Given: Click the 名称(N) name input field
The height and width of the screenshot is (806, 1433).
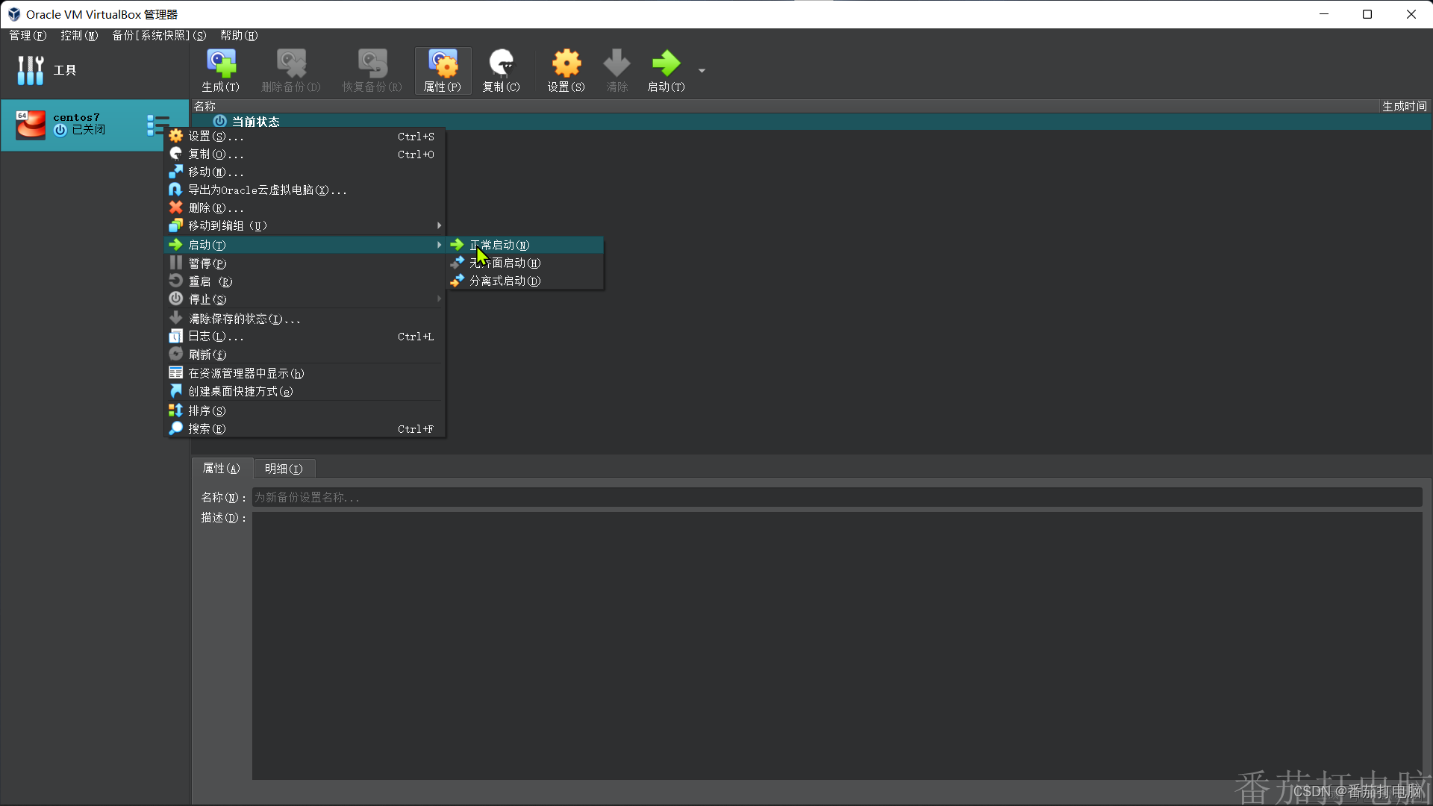Looking at the screenshot, I should pyautogui.click(x=837, y=497).
